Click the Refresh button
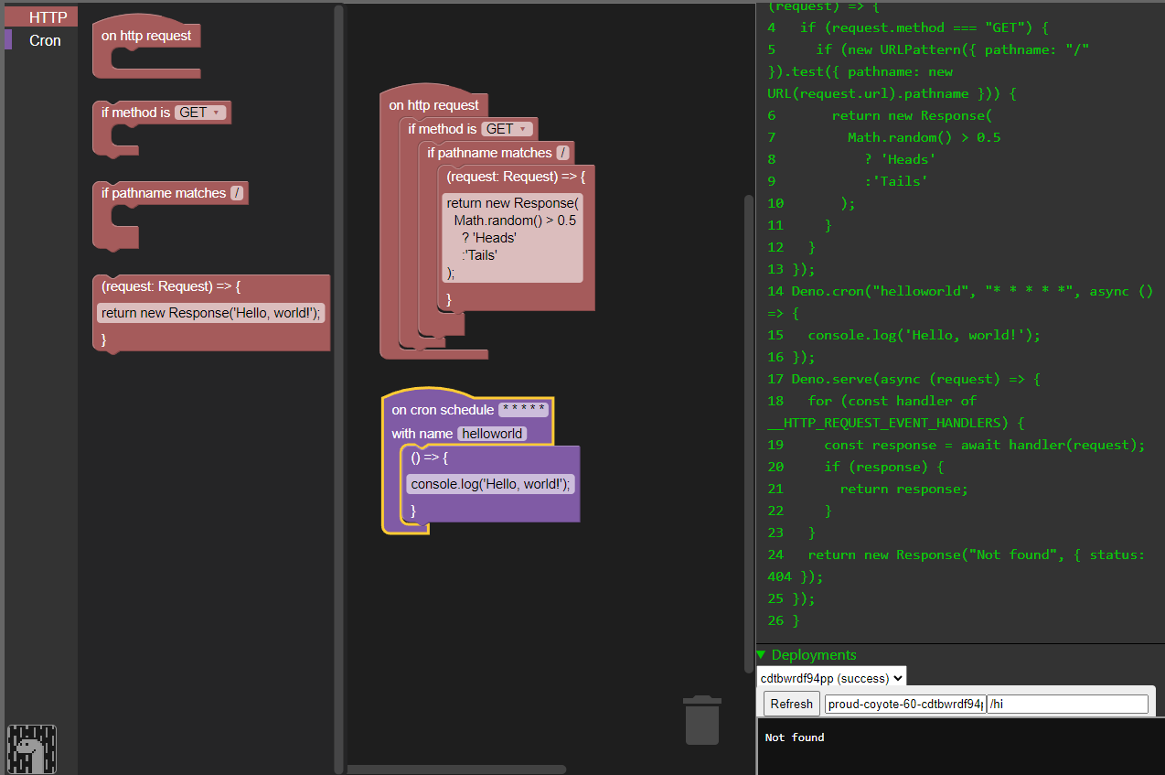This screenshot has width=1165, height=775. [791, 704]
